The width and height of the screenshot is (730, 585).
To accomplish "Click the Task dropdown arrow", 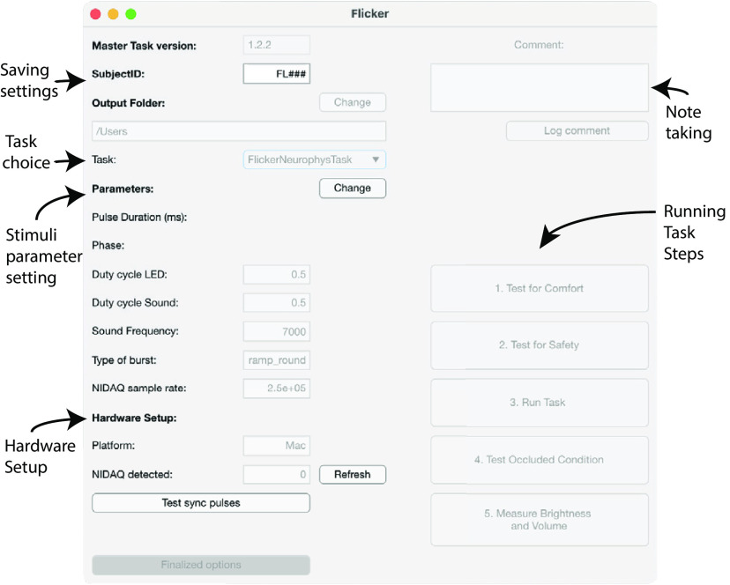I will (x=376, y=159).
